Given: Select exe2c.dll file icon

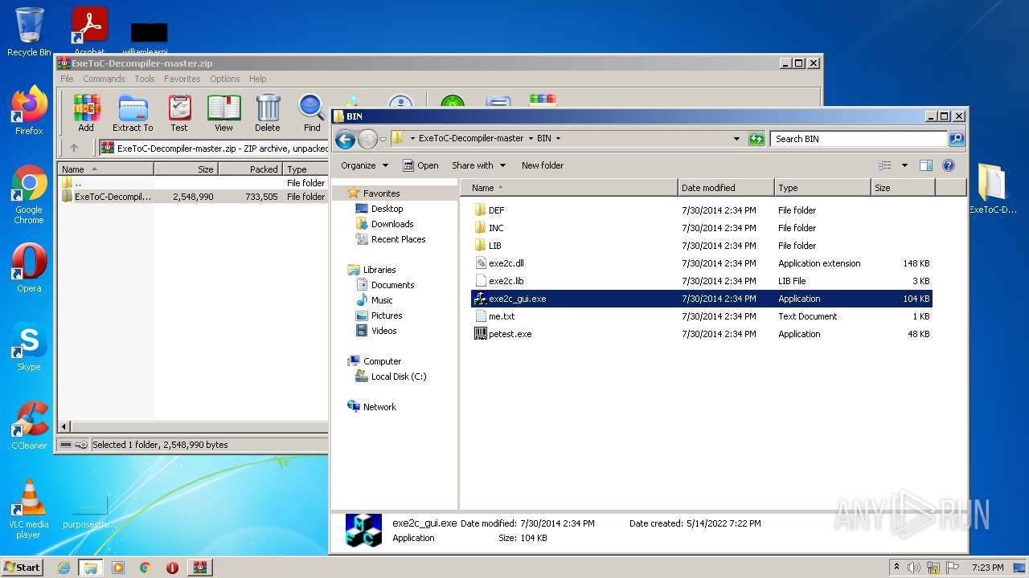Looking at the screenshot, I should pos(481,263).
